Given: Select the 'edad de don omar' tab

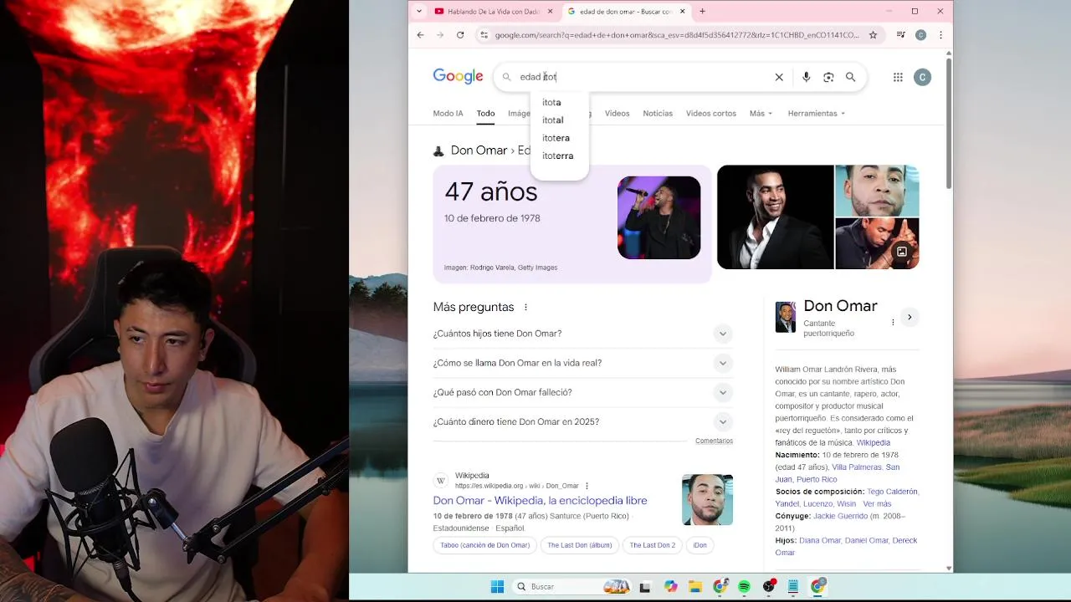Looking at the screenshot, I should click(626, 12).
